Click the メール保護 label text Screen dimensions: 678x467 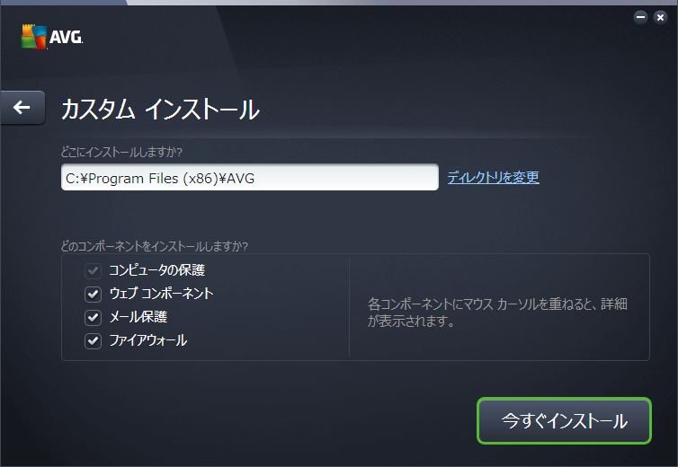tap(138, 317)
